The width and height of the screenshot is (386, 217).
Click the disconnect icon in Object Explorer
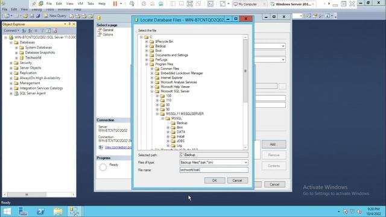tap(30, 31)
